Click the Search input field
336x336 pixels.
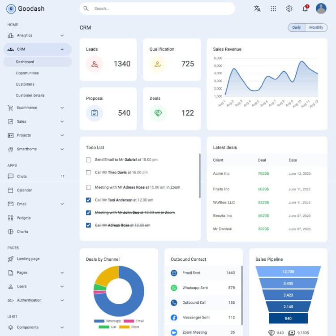click(157, 9)
